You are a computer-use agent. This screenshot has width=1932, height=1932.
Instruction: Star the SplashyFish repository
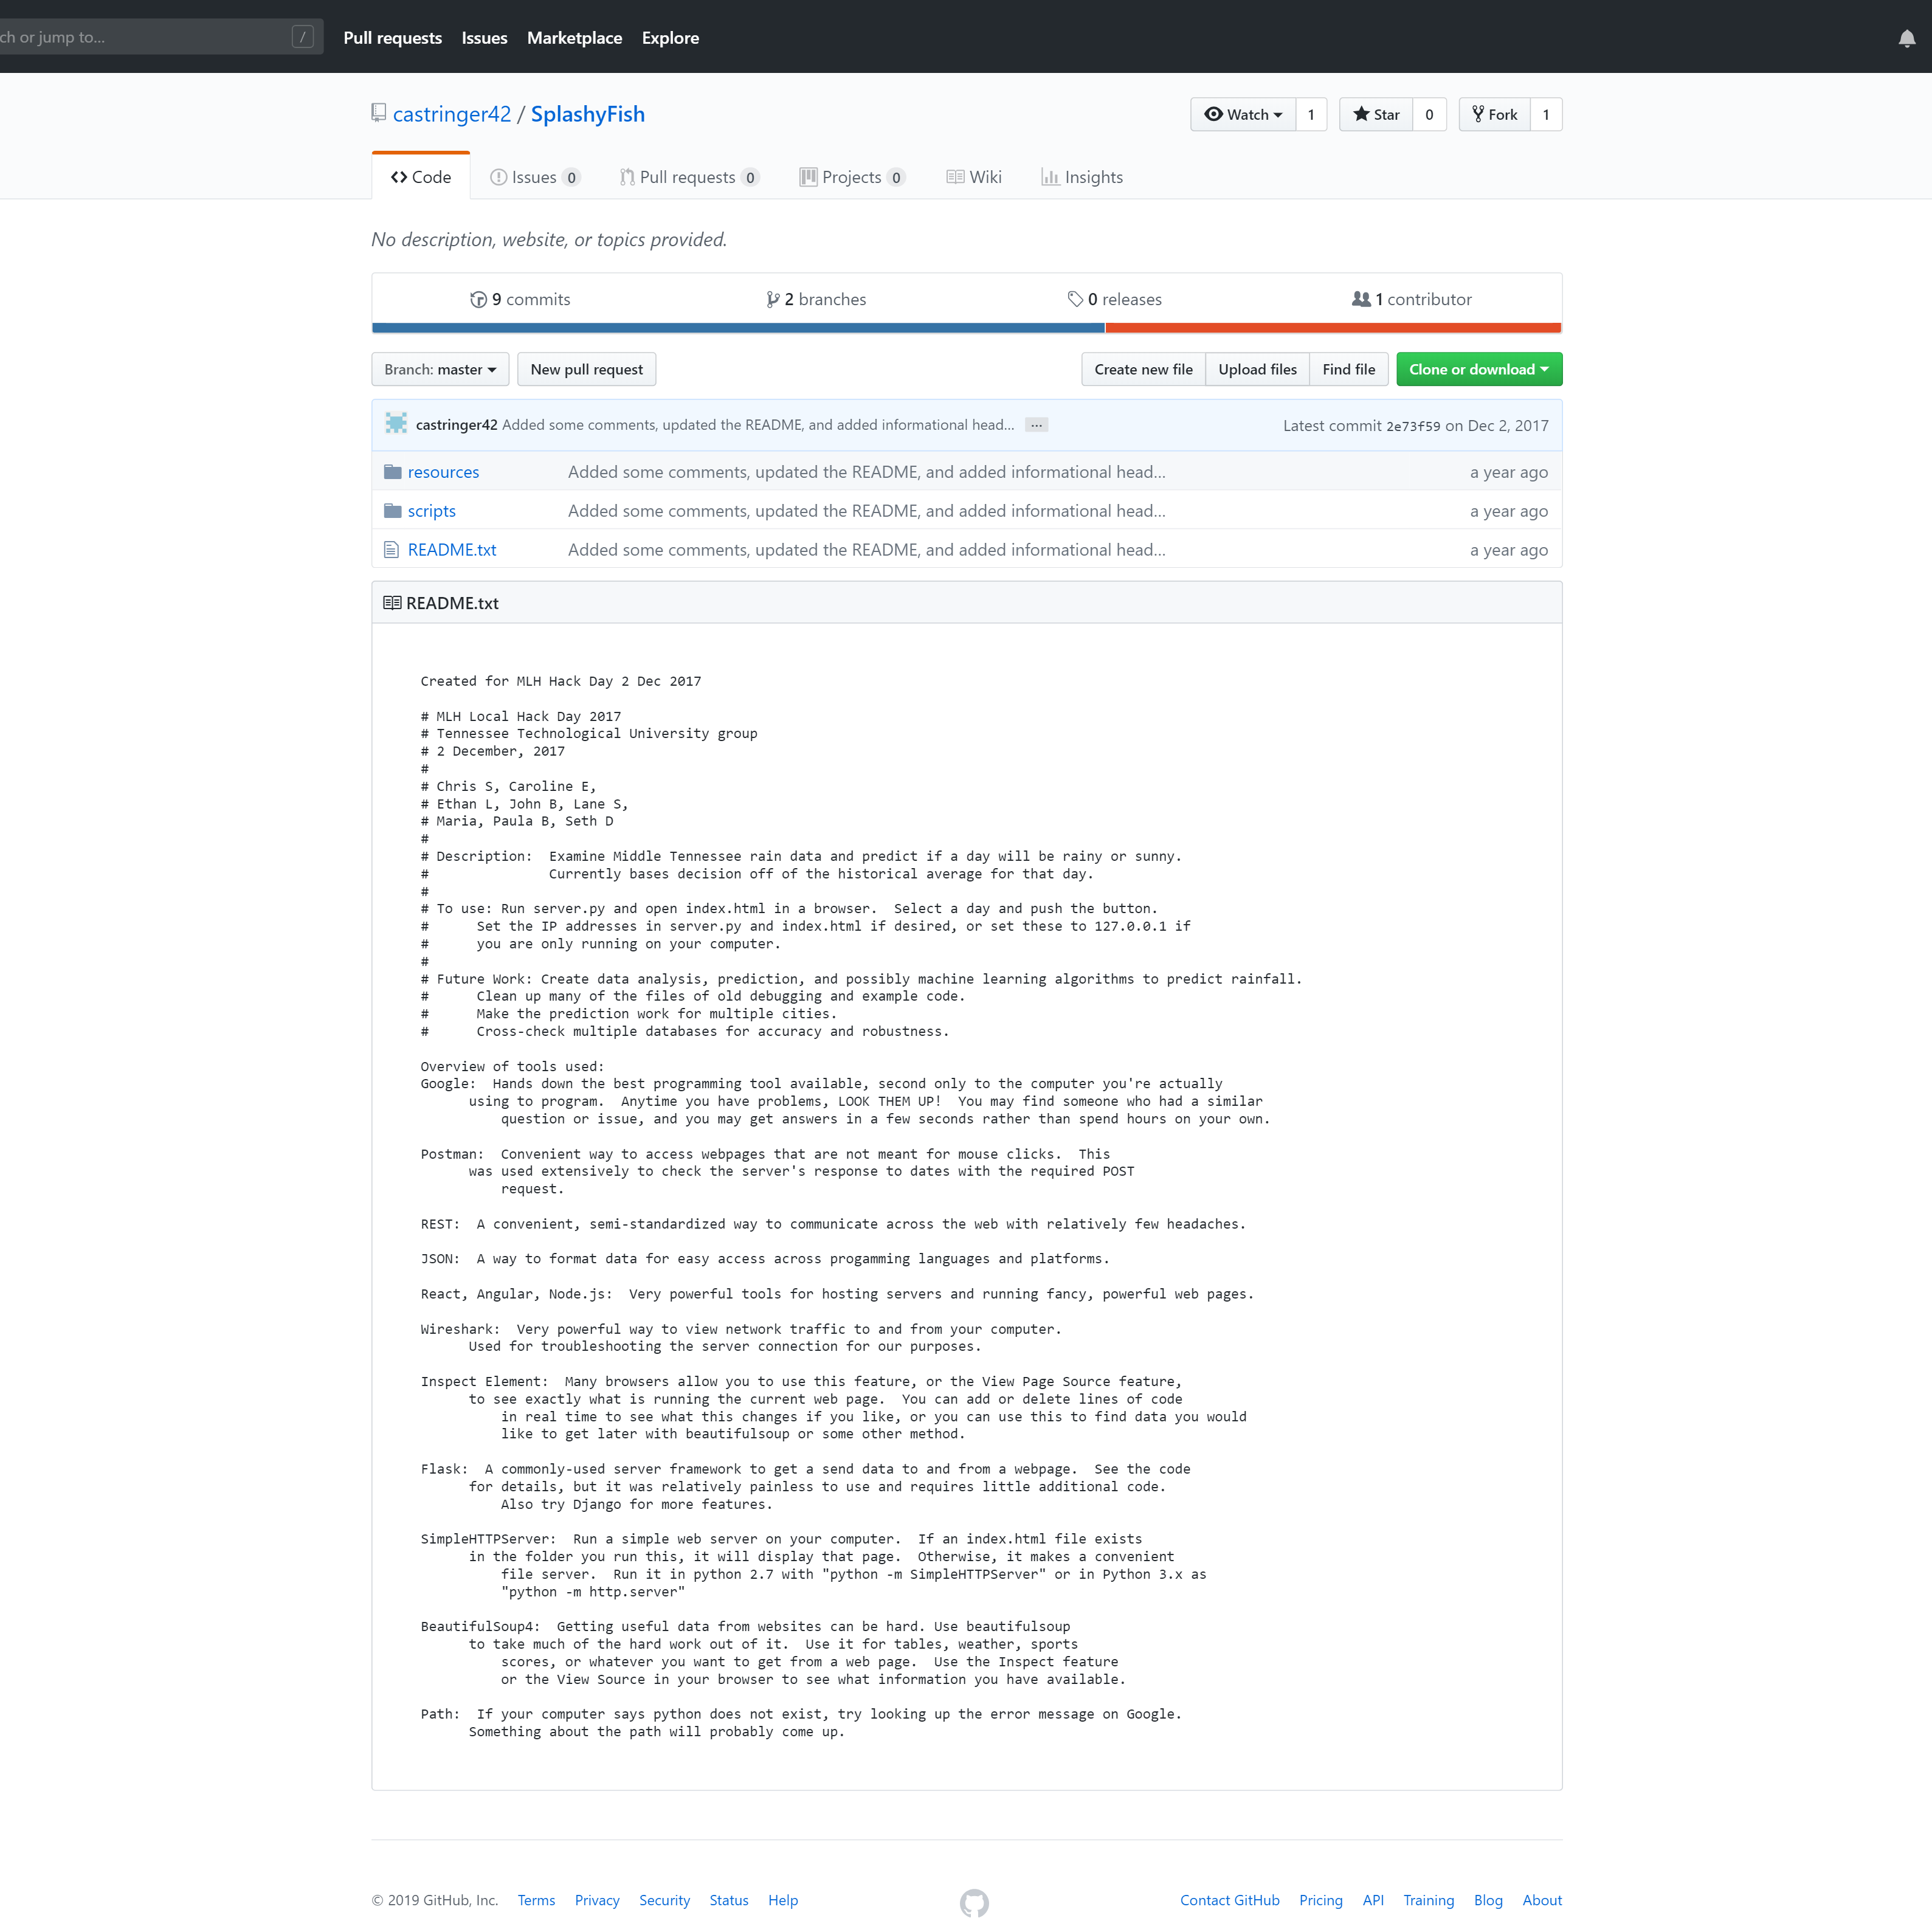(x=1376, y=115)
